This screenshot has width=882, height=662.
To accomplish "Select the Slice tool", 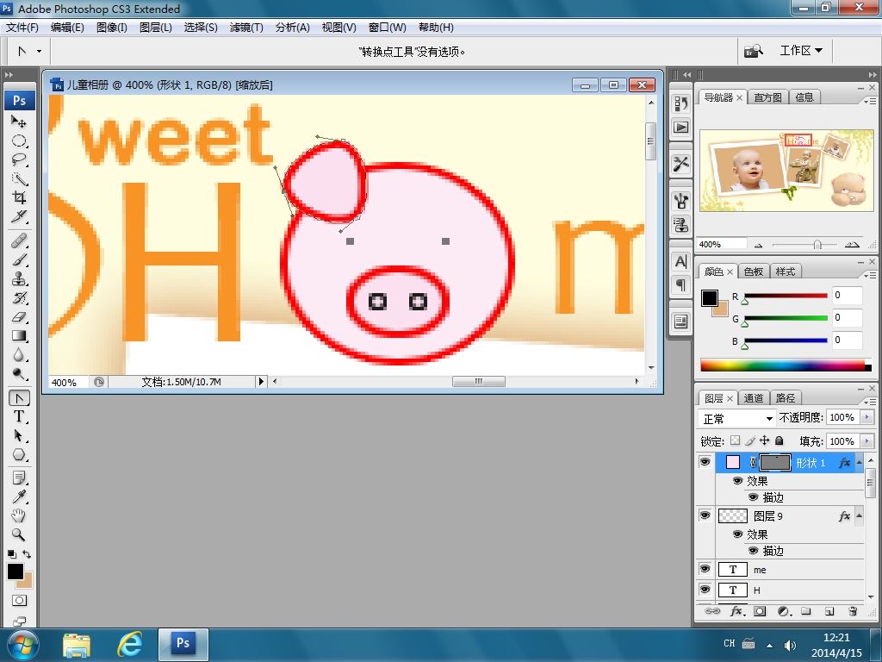I will [x=19, y=216].
